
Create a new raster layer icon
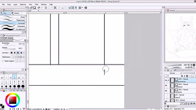pyautogui.click(x=181, y=104)
